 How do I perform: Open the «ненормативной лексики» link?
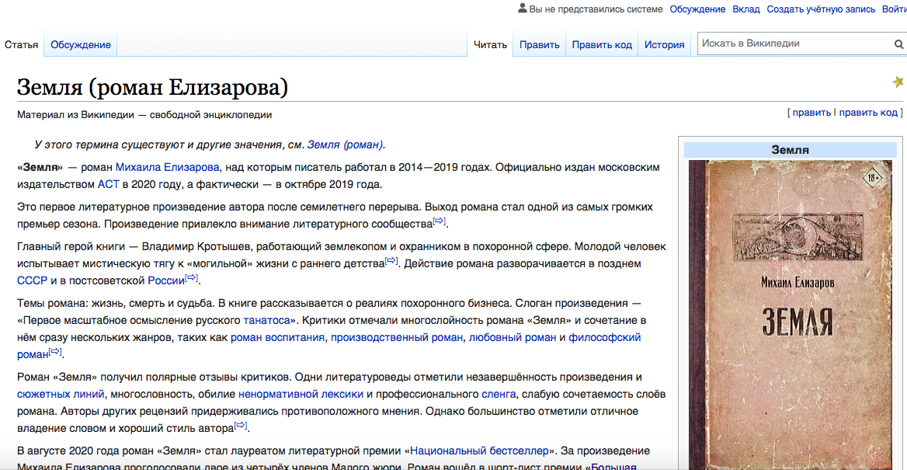coord(301,394)
